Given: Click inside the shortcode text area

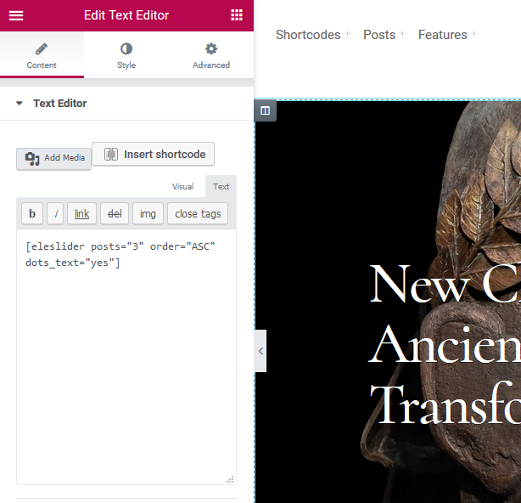Looking at the screenshot, I should (x=126, y=357).
